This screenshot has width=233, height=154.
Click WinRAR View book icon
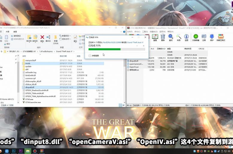click(155, 36)
